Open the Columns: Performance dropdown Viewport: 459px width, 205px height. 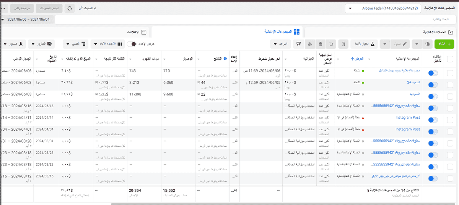coord(107,44)
